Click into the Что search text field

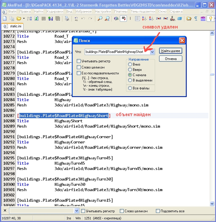pos(117,52)
